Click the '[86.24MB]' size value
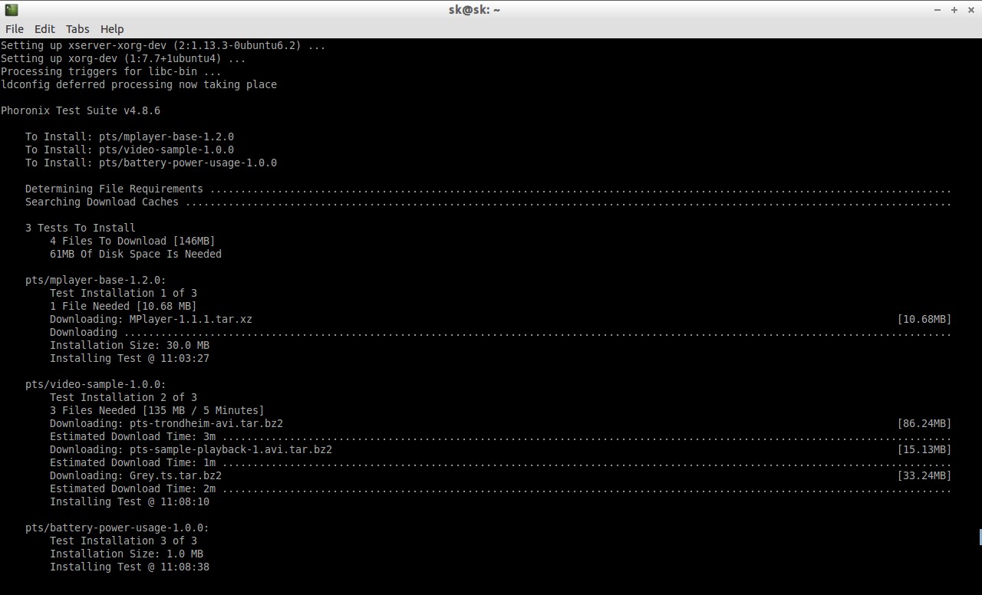The height and width of the screenshot is (595, 982). coord(924,423)
